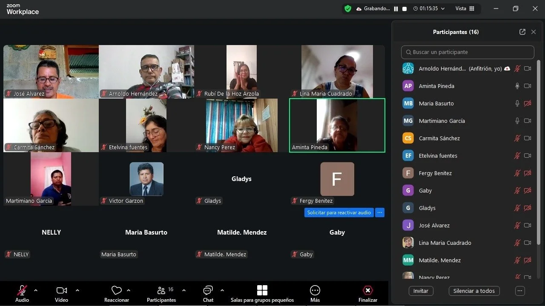Select MB avatar for Maria Basurto

pyautogui.click(x=408, y=103)
